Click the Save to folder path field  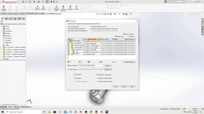pyautogui.click(x=91, y=66)
